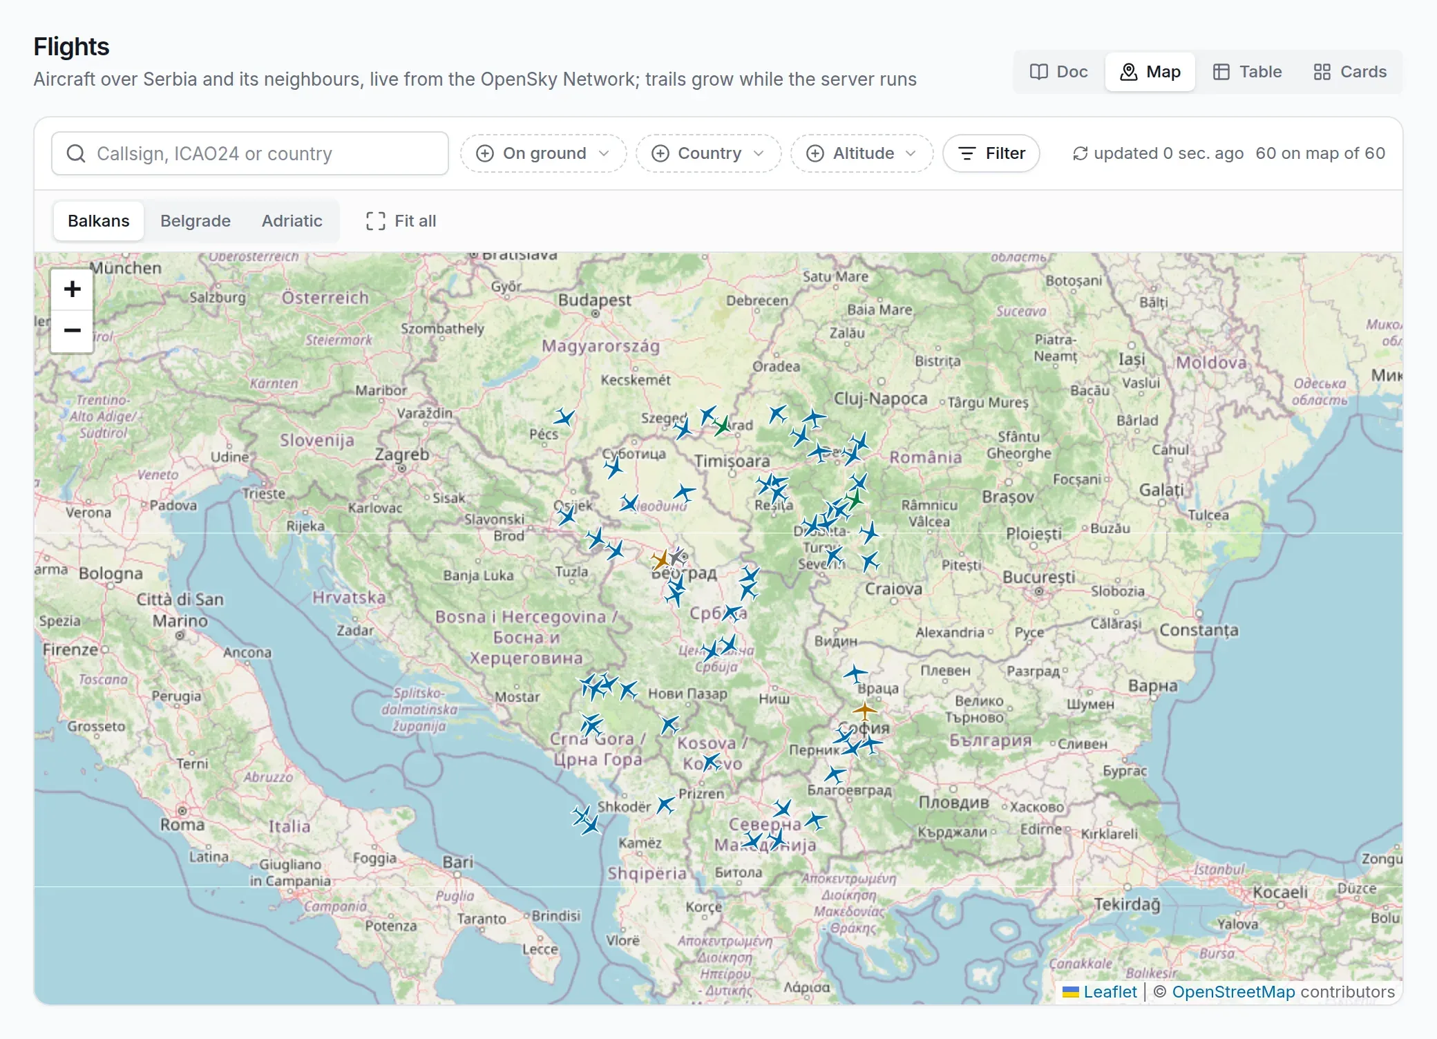
Task: Click the '60 on map of 60' counter
Action: pos(1320,153)
